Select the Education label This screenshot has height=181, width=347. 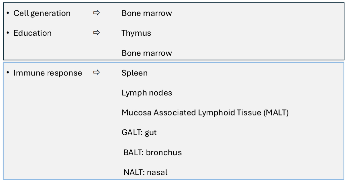(x=32, y=33)
